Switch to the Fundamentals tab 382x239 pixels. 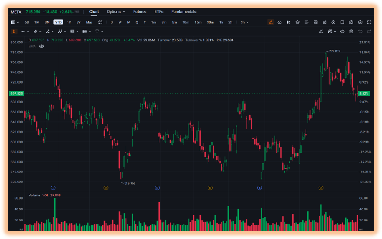click(x=184, y=12)
